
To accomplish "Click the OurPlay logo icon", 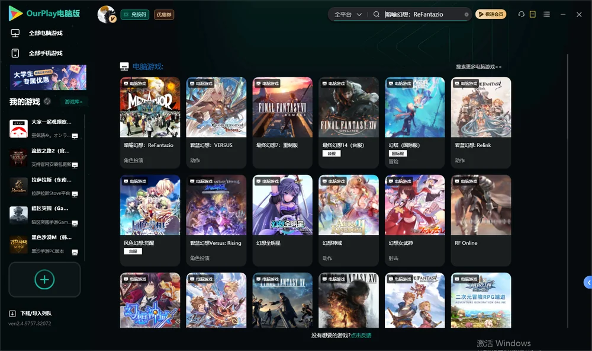I will point(15,14).
